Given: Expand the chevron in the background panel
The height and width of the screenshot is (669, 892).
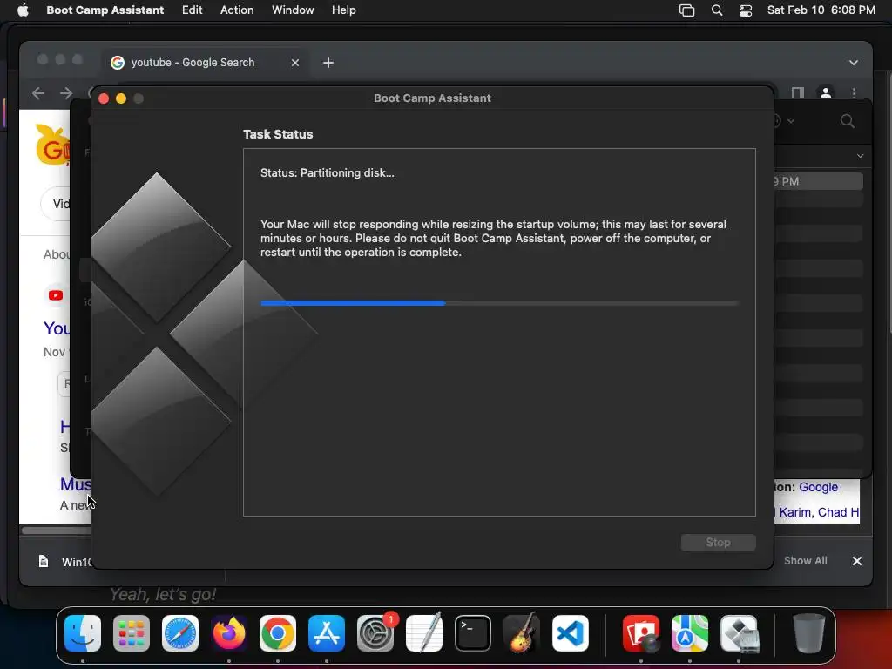Looking at the screenshot, I should (860, 156).
